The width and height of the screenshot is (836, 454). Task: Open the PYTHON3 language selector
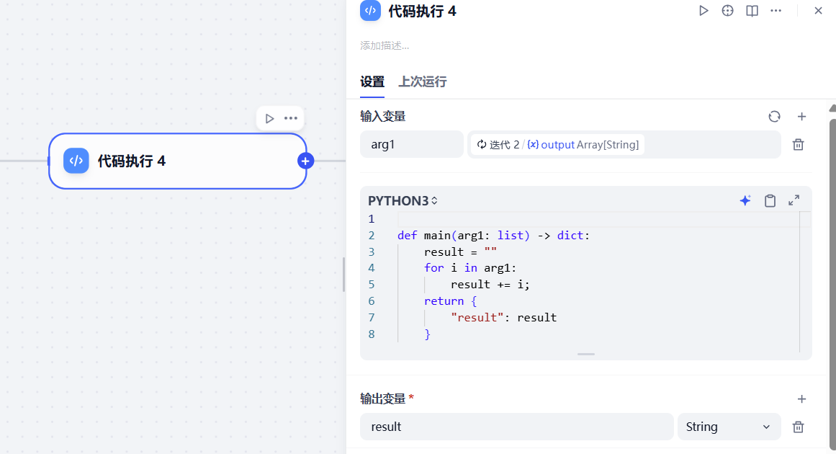point(403,200)
